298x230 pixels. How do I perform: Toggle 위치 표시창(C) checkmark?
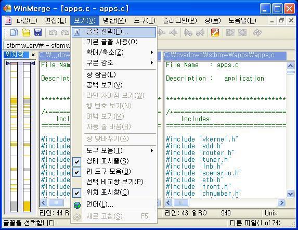[76, 193]
